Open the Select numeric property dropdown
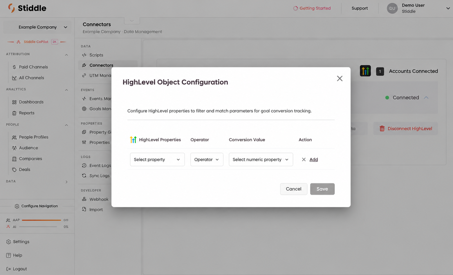The image size is (453, 275). click(261, 160)
